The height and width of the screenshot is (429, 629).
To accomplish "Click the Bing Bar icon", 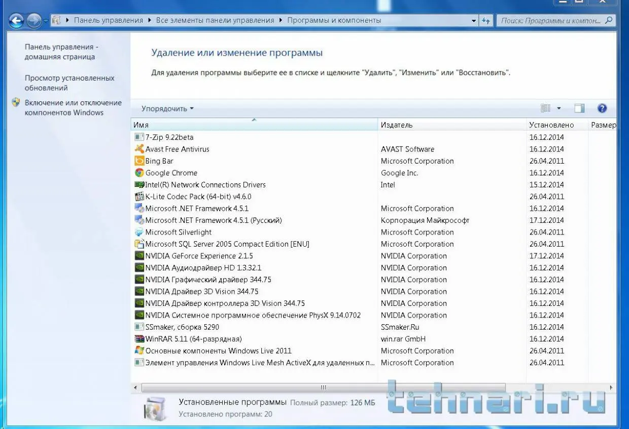I will [139, 161].
